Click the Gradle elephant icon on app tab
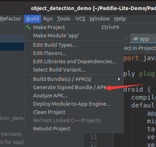 point(136,39)
